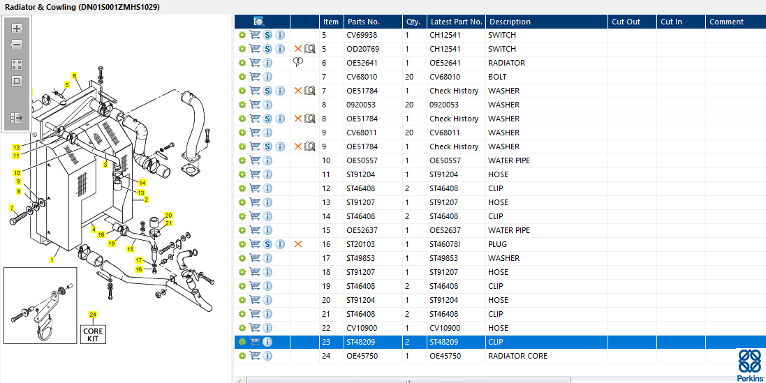Add OE45750 RADIATOR CORE to cart

point(255,356)
